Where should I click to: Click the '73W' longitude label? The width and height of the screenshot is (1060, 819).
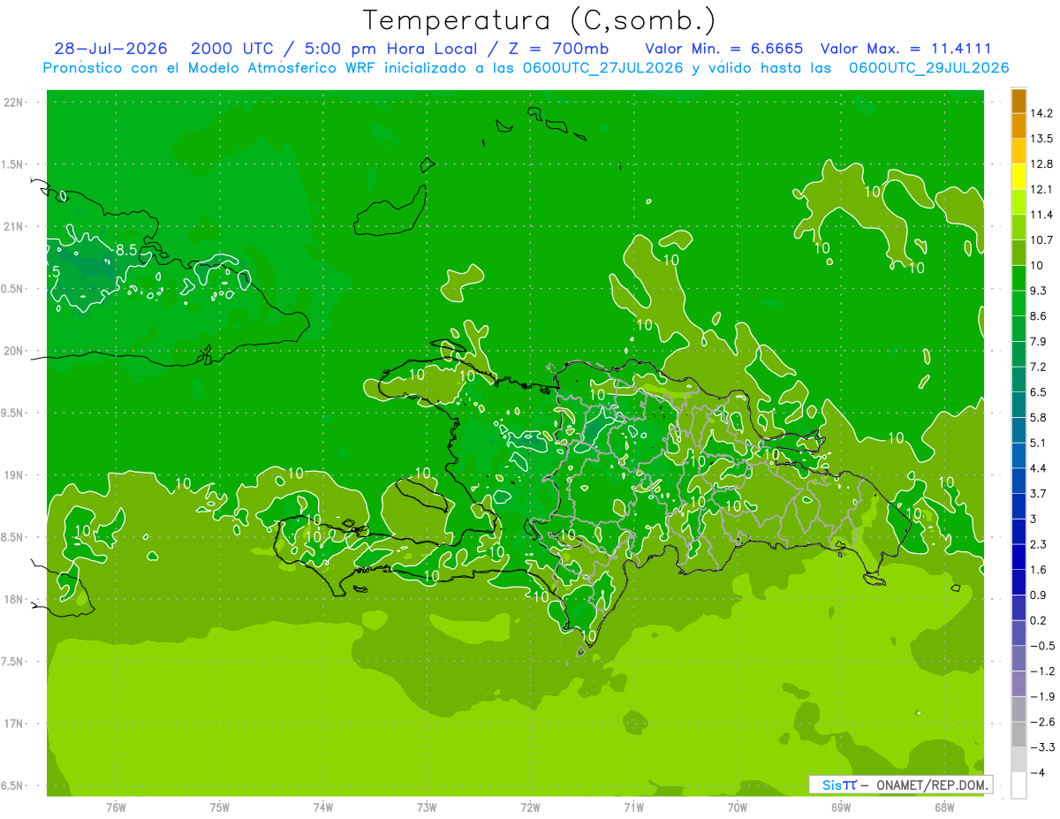point(427,807)
